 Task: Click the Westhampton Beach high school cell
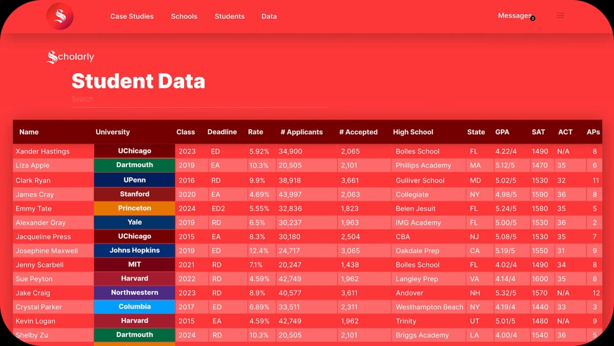[x=429, y=307]
